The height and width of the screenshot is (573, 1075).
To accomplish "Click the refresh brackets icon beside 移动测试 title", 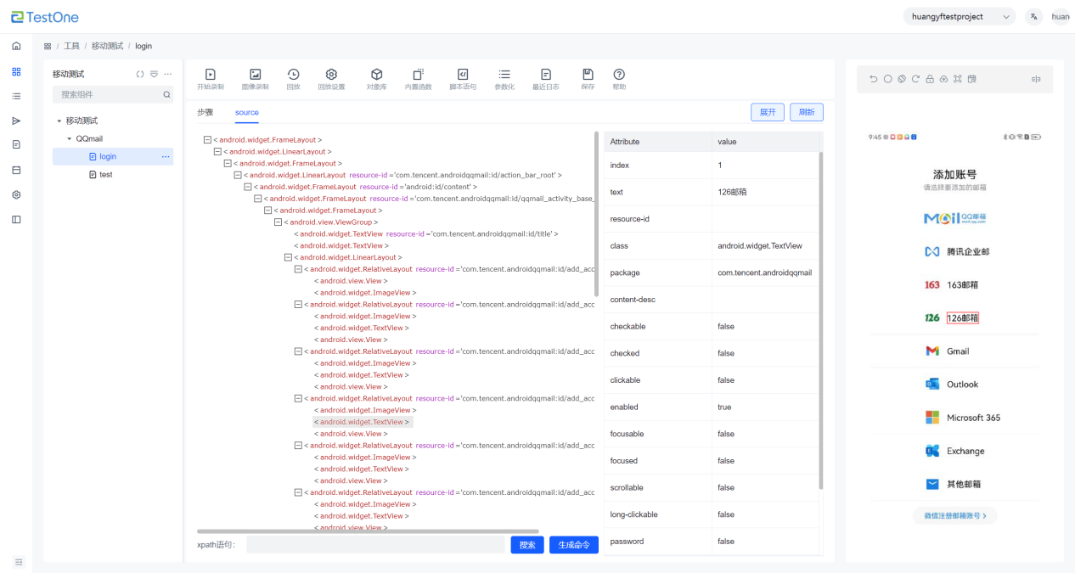I will (x=140, y=74).
